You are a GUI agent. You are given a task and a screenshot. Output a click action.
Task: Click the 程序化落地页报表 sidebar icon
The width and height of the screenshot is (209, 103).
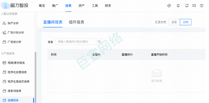4,81
